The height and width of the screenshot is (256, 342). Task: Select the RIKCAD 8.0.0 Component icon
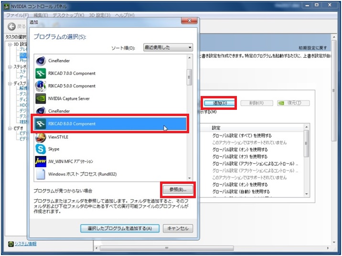pyautogui.click(x=41, y=124)
